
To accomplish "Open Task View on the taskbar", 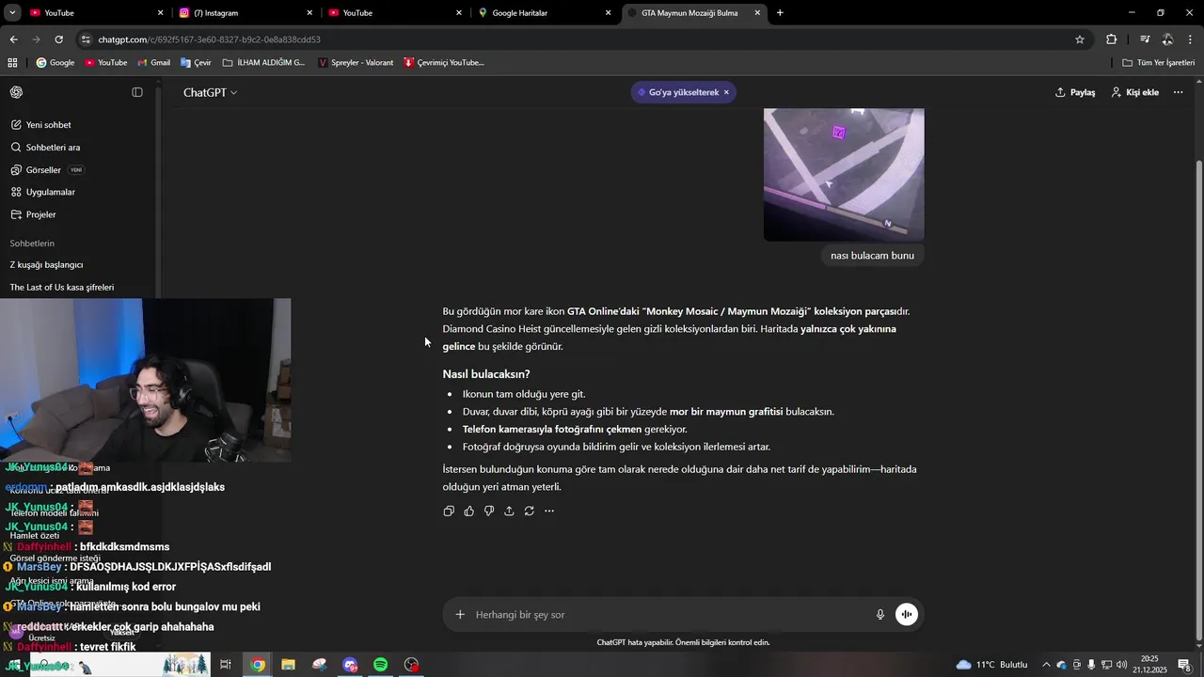I will click(226, 665).
